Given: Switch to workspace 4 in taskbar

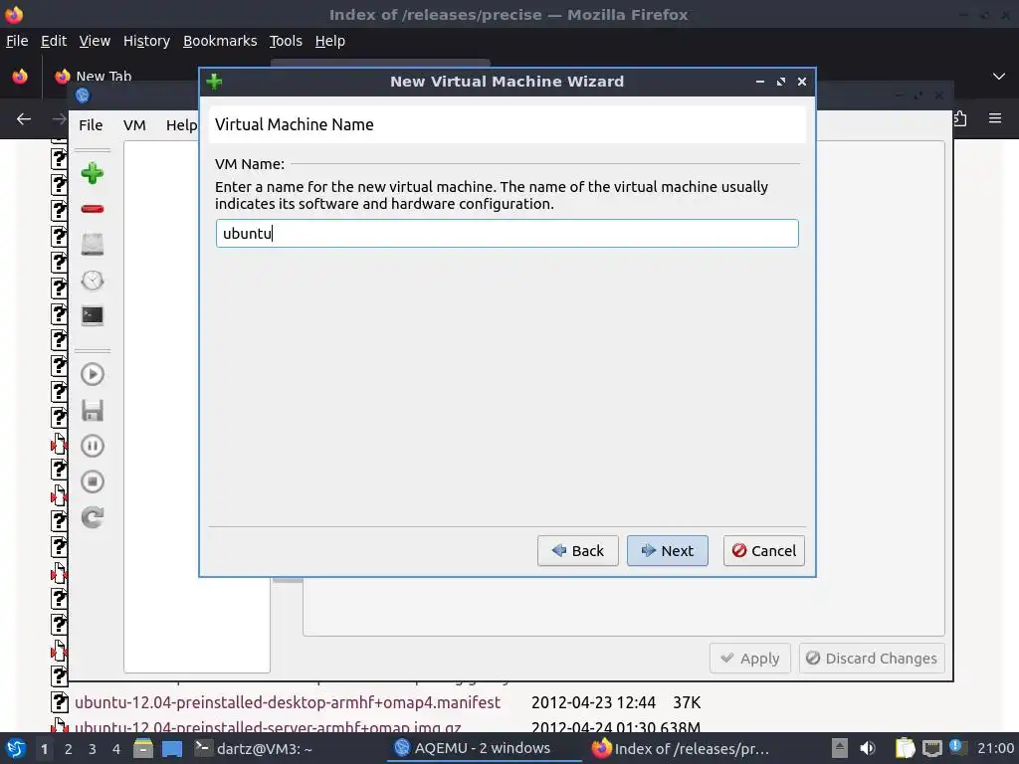Looking at the screenshot, I should pyautogui.click(x=116, y=749).
